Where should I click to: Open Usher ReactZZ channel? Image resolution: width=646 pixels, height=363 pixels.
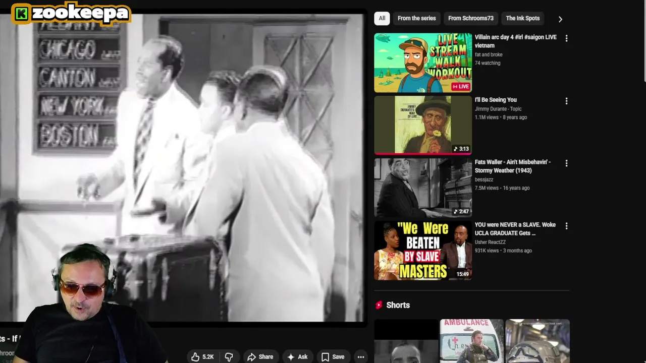[490, 242]
